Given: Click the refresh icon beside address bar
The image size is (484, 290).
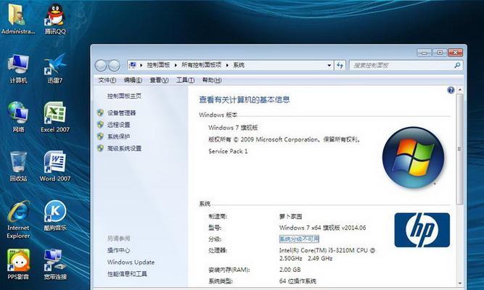Looking at the screenshot, I should pos(340,65).
